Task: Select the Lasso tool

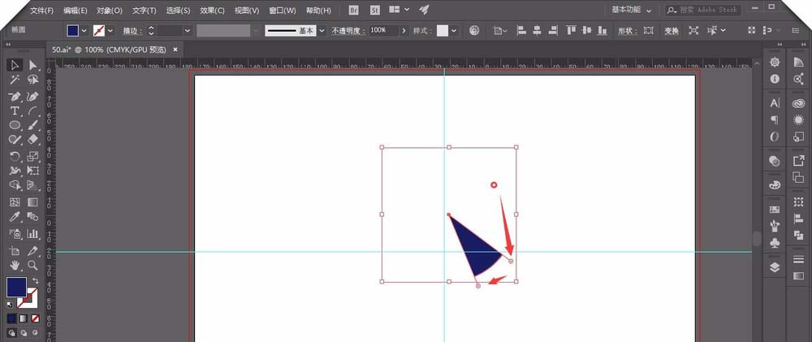Action: [32, 80]
